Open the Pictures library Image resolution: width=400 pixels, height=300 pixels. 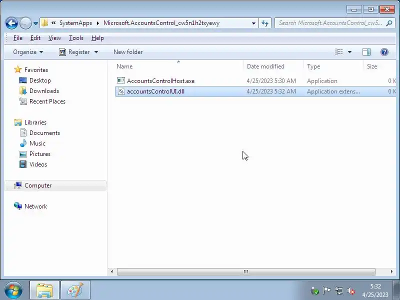[40, 154]
